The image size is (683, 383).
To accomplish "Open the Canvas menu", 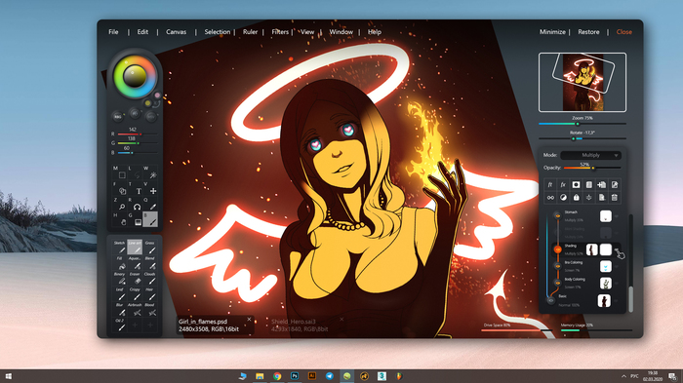I will point(176,32).
